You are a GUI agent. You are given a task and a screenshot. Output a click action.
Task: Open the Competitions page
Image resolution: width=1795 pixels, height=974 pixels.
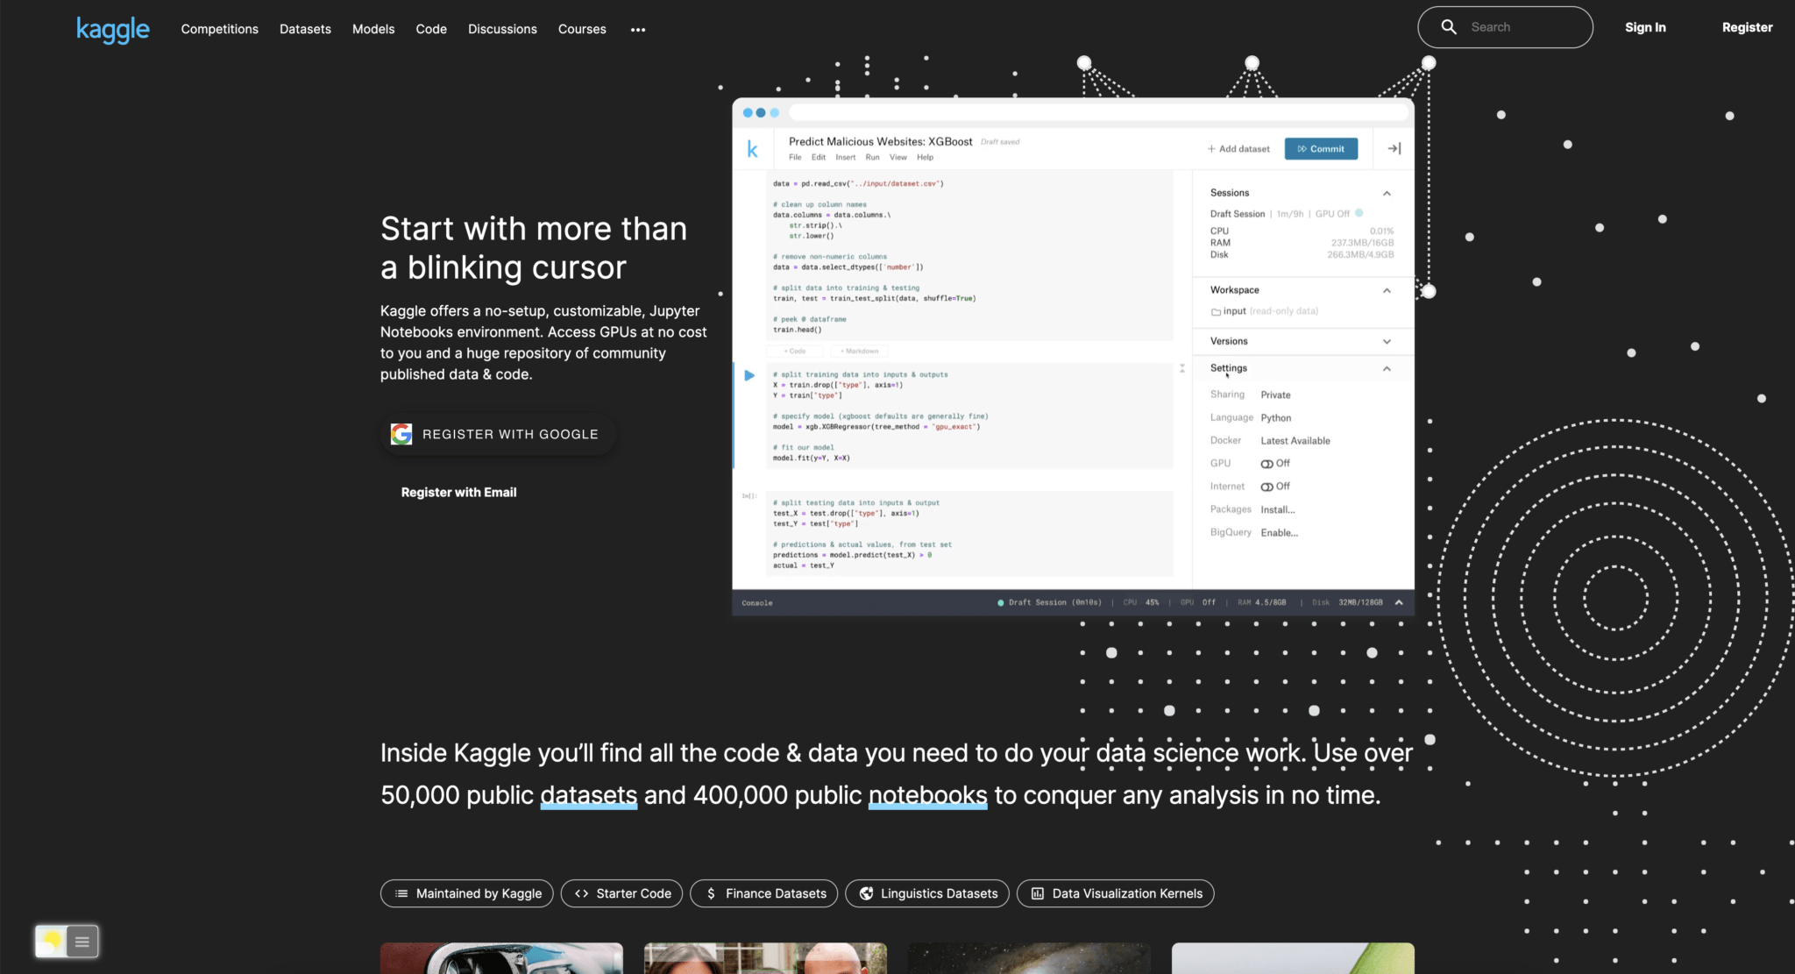click(219, 29)
